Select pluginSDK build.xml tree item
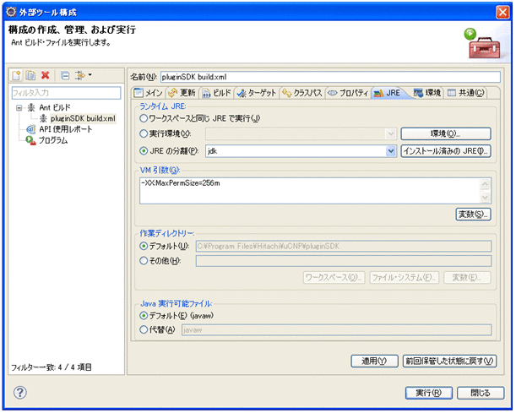Image resolution: width=516 pixels, height=413 pixels. point(83,118)
